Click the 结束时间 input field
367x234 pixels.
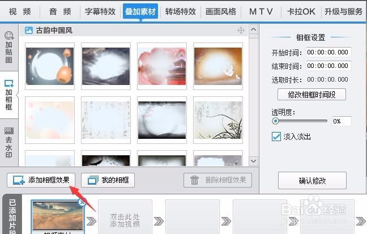(328, 66)
